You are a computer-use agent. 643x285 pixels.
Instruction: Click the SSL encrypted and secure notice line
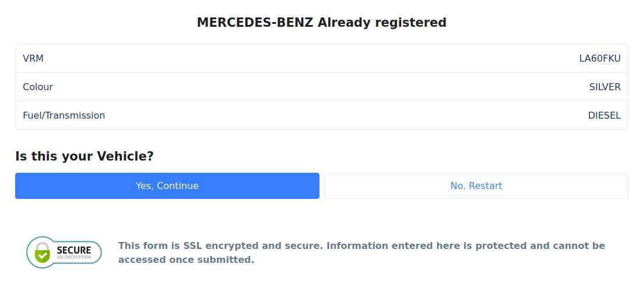point(361,246)
